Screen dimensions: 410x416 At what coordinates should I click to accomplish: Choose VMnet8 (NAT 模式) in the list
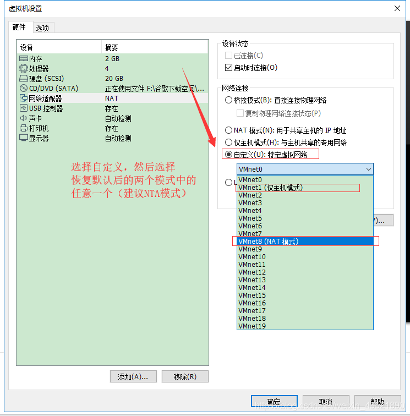[305, 242]
